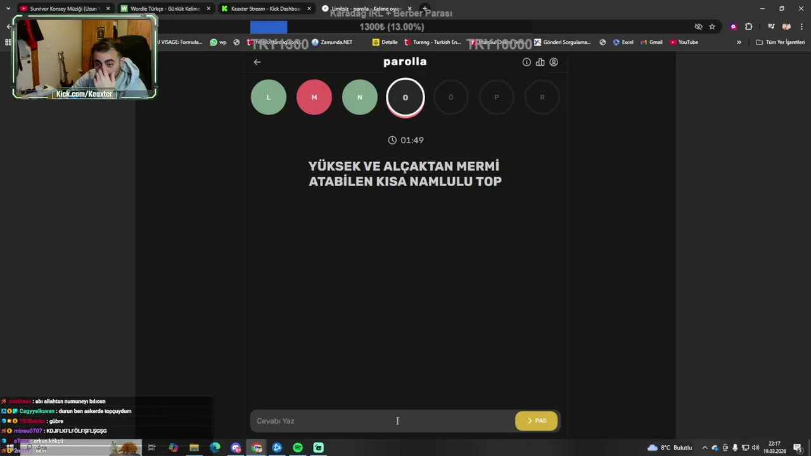Show hidden system tray icons
Viewport: 811px width, 456px height.
coord(705,448)
